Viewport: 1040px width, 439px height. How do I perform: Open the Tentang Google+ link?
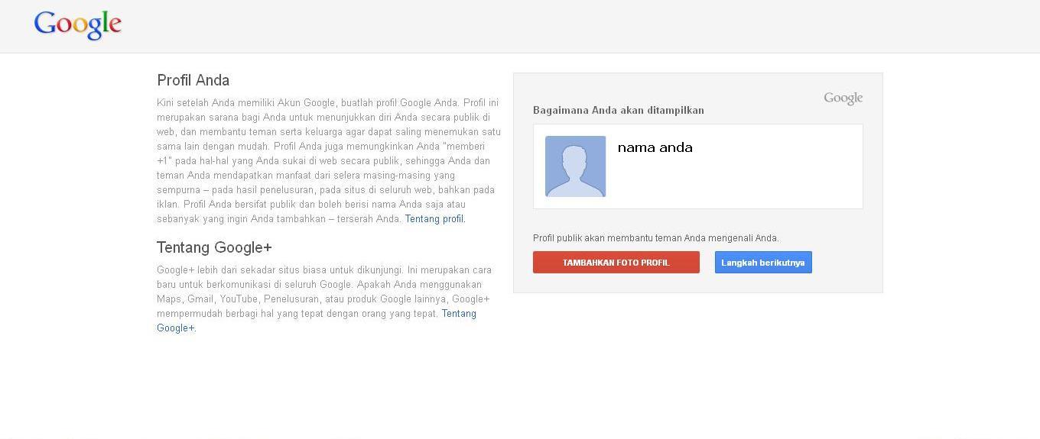click(x=459, y=314)
